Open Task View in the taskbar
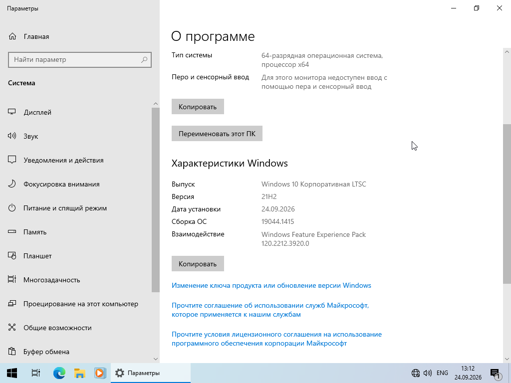This screenshot has height=383, width=511. click(x=35, y=373)
